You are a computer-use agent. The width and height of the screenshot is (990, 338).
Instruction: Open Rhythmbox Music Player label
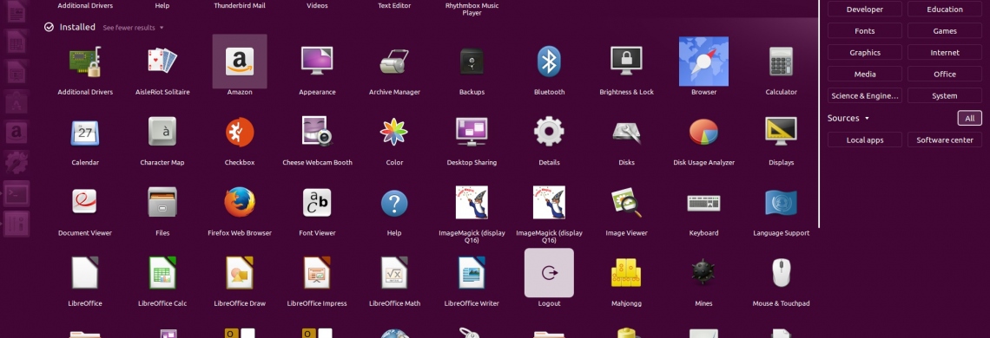pos(472,10)
